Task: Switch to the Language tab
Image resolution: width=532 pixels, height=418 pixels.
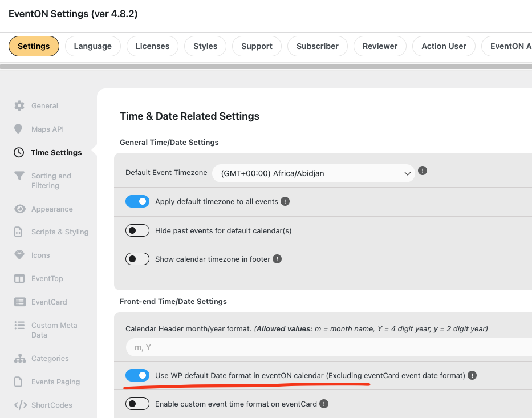Action: [92, 46]
